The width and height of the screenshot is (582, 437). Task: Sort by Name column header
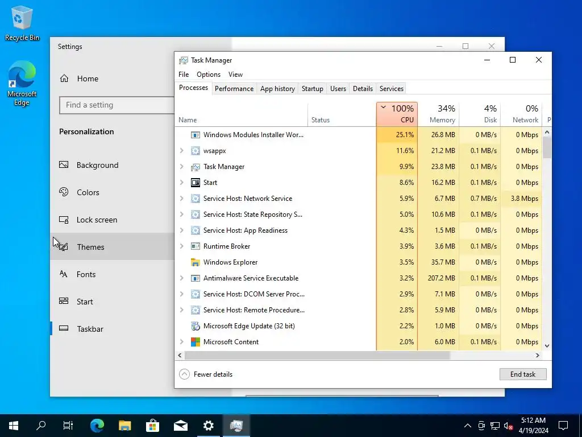pyautogui.click(x=241, y=114)
